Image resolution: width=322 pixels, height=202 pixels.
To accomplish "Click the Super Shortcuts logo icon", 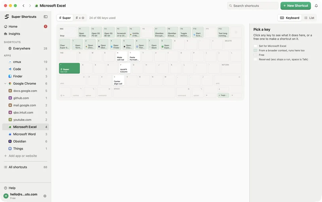I will [x=7, y=17].
